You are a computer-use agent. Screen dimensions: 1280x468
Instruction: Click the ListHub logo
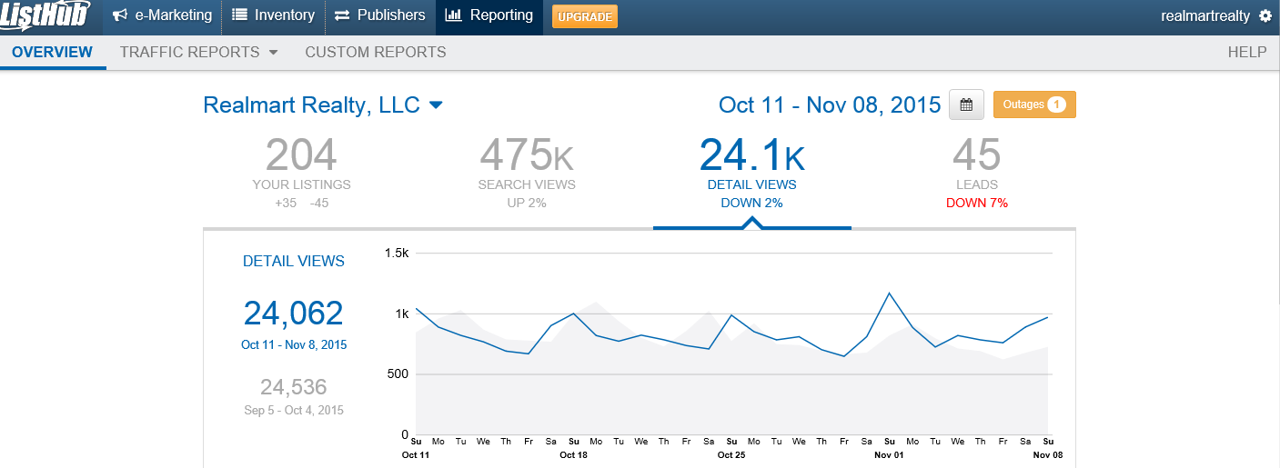tap(45, 16)
